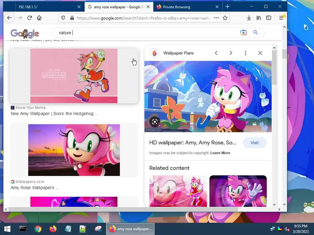Open the Firefox hamburger menu

(x=281, y=18)
